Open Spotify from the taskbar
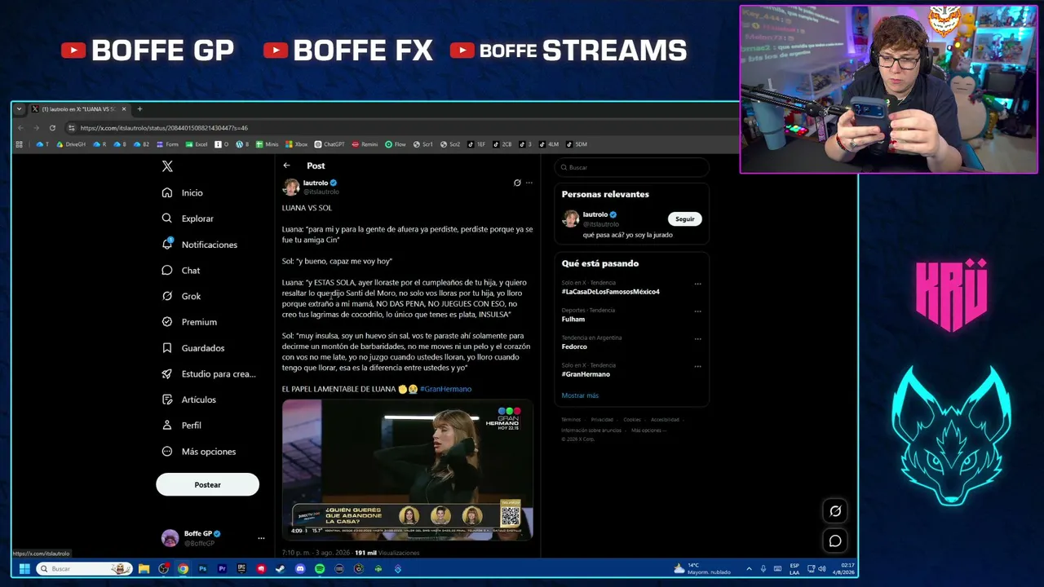The image size is (1044, 587). click(320, 569)
